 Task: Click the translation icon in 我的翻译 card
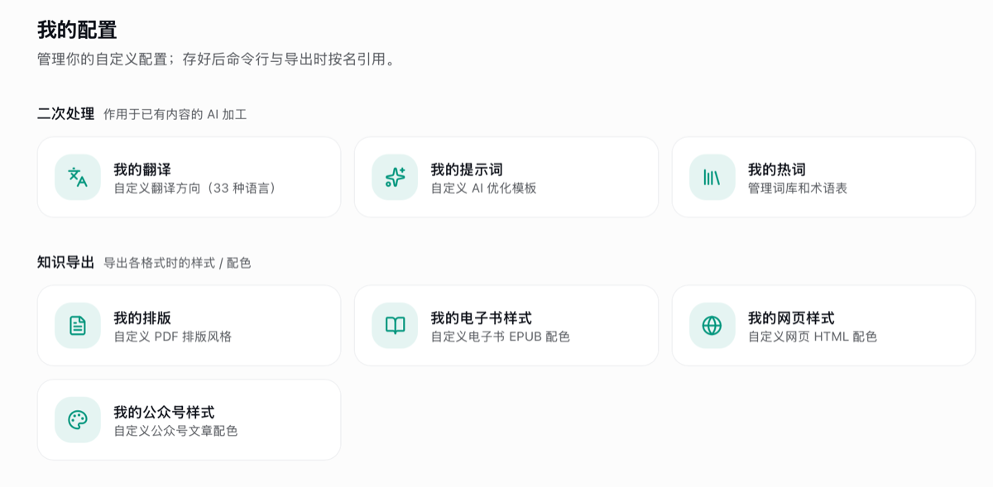click(x=78, y=177)
